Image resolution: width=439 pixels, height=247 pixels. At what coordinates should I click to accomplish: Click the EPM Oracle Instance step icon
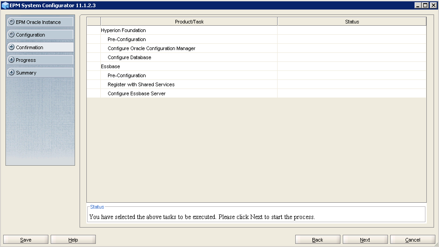11,22
